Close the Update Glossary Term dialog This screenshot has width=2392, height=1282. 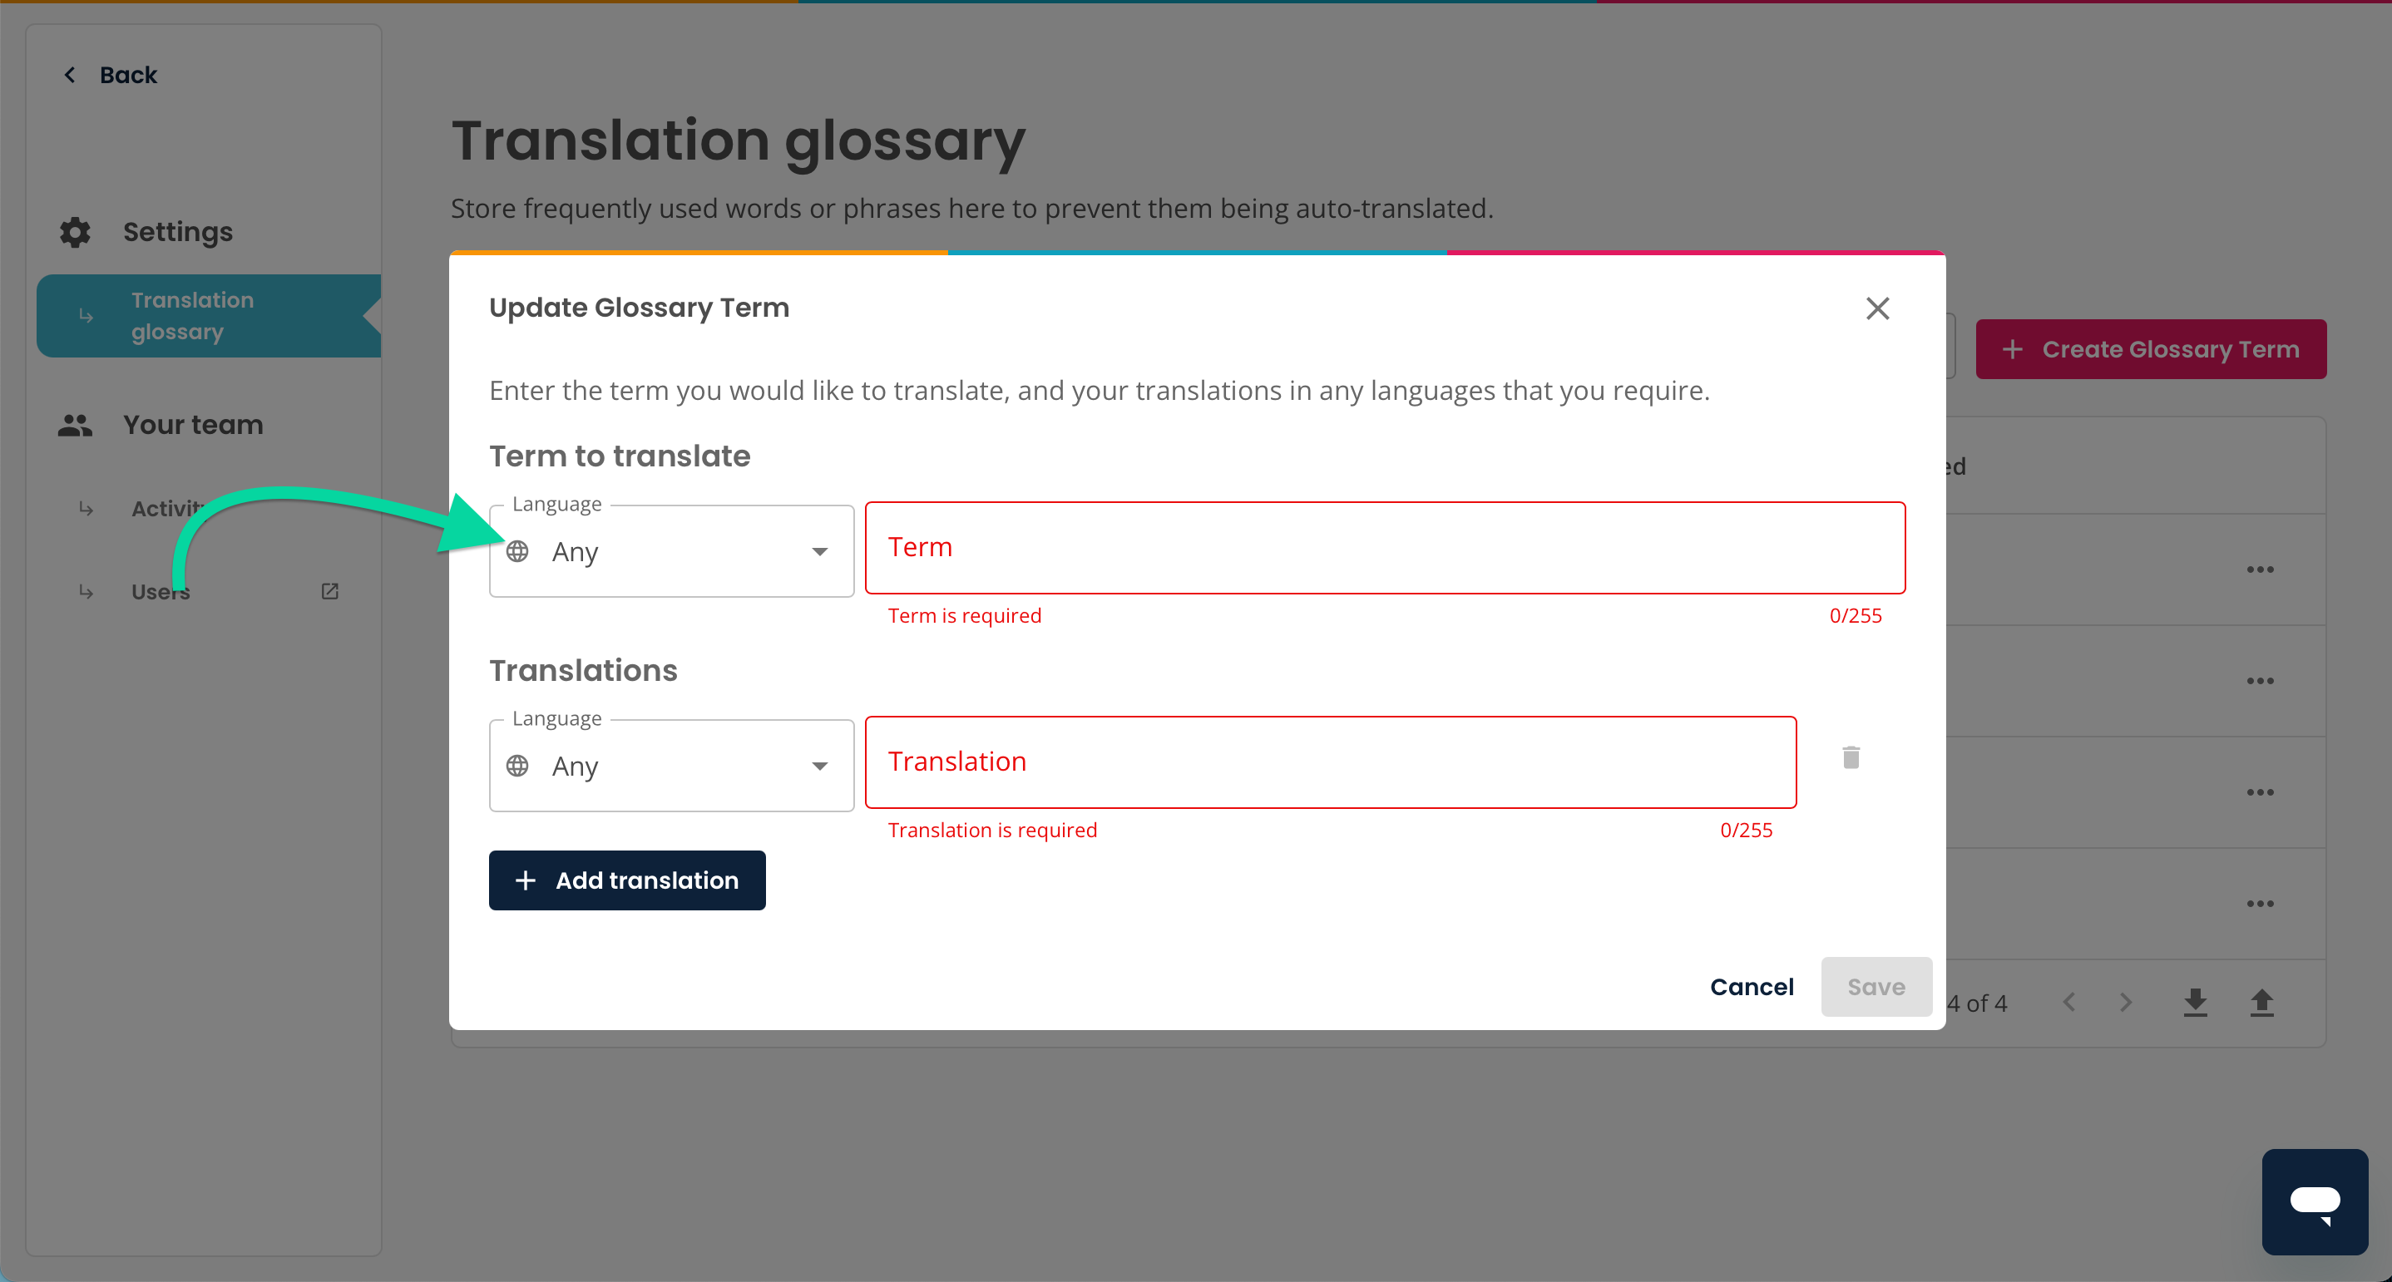(1877, 308)
